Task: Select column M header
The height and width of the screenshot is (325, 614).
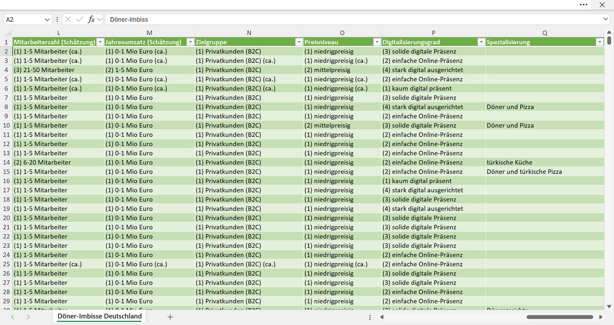Action: tap(149, 33)
